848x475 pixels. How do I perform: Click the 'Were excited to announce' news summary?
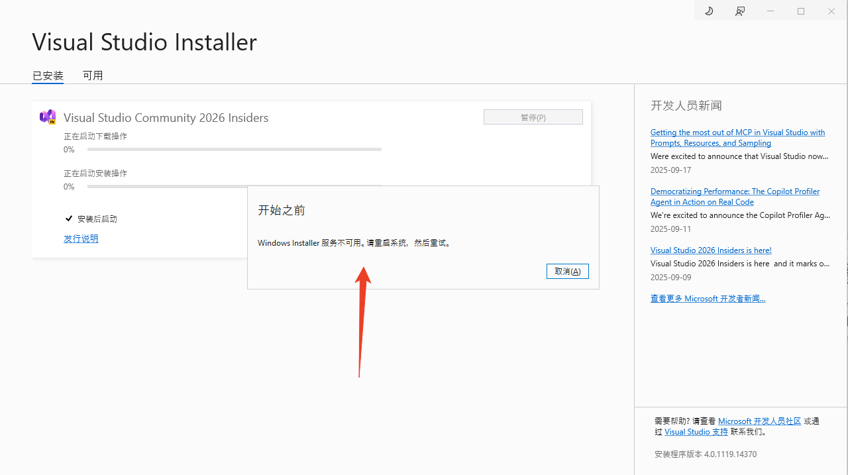pos(740,156)
